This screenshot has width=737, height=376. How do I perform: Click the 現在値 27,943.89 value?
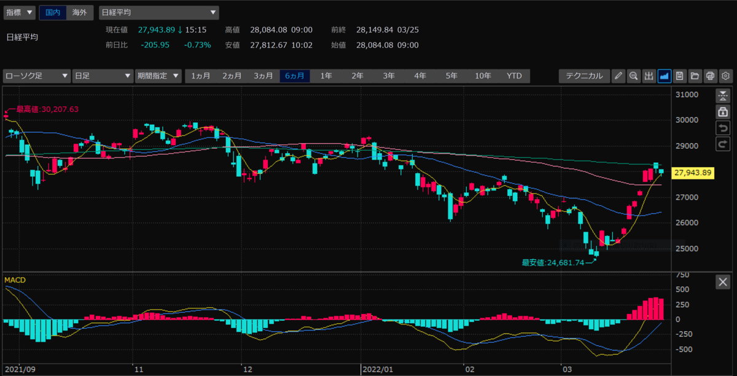tap(157, 29)
